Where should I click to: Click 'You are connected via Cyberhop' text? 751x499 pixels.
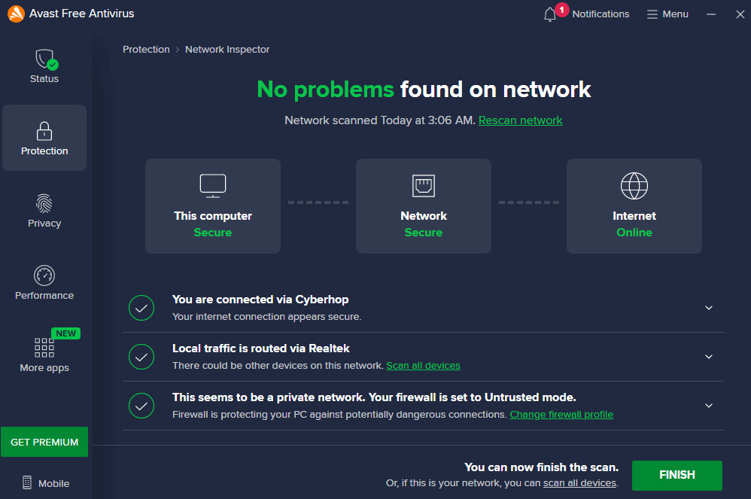click(260, 300)
